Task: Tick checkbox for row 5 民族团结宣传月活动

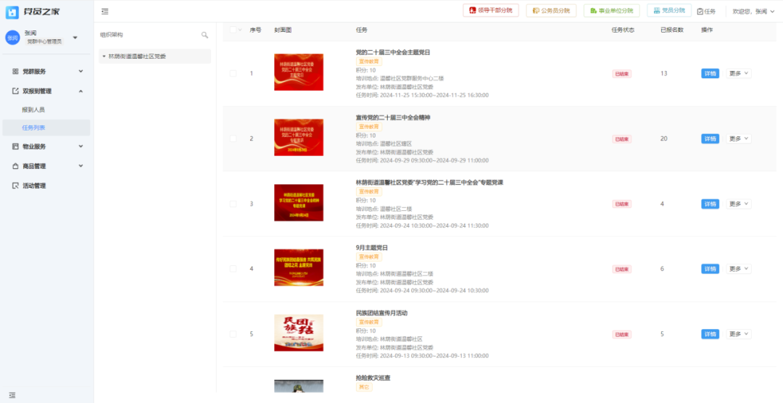Action: (233, 334)
